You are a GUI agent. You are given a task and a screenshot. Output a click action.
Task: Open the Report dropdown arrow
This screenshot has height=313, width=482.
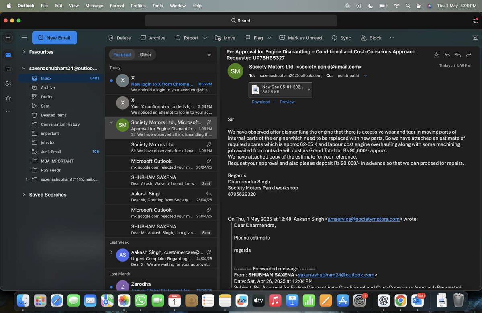[205, 38]
